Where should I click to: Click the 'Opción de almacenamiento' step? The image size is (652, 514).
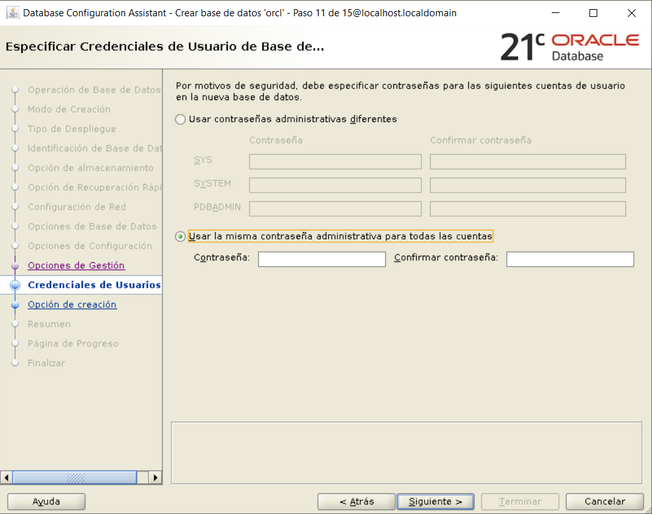coord(91,168)
